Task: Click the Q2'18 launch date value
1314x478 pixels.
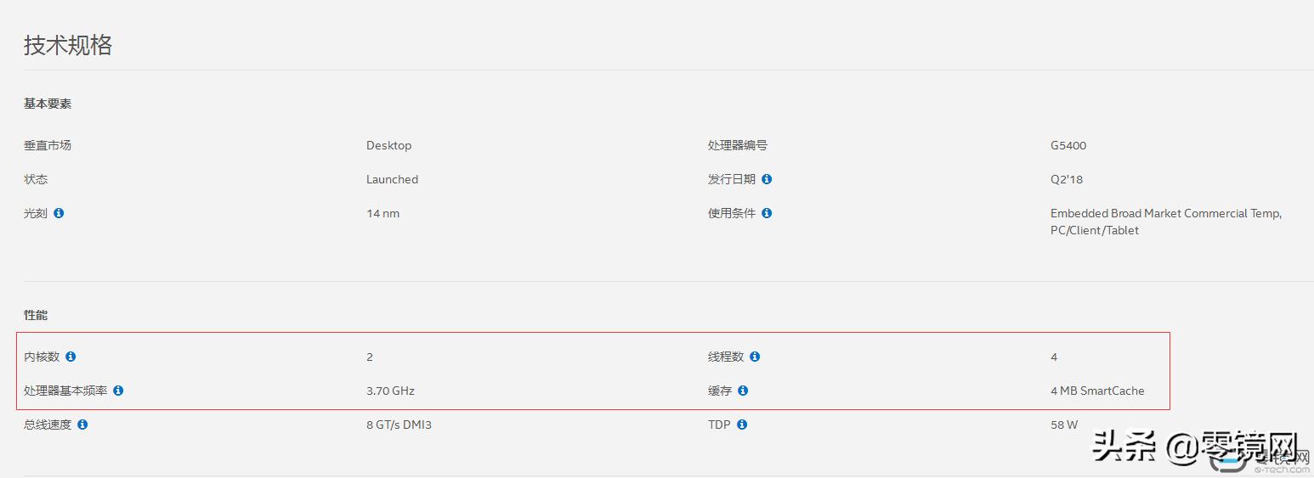Action: point(1067,179)
